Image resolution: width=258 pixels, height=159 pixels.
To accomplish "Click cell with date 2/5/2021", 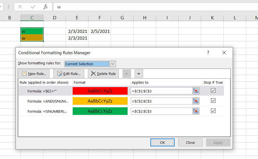I will (x=99, y=31).
